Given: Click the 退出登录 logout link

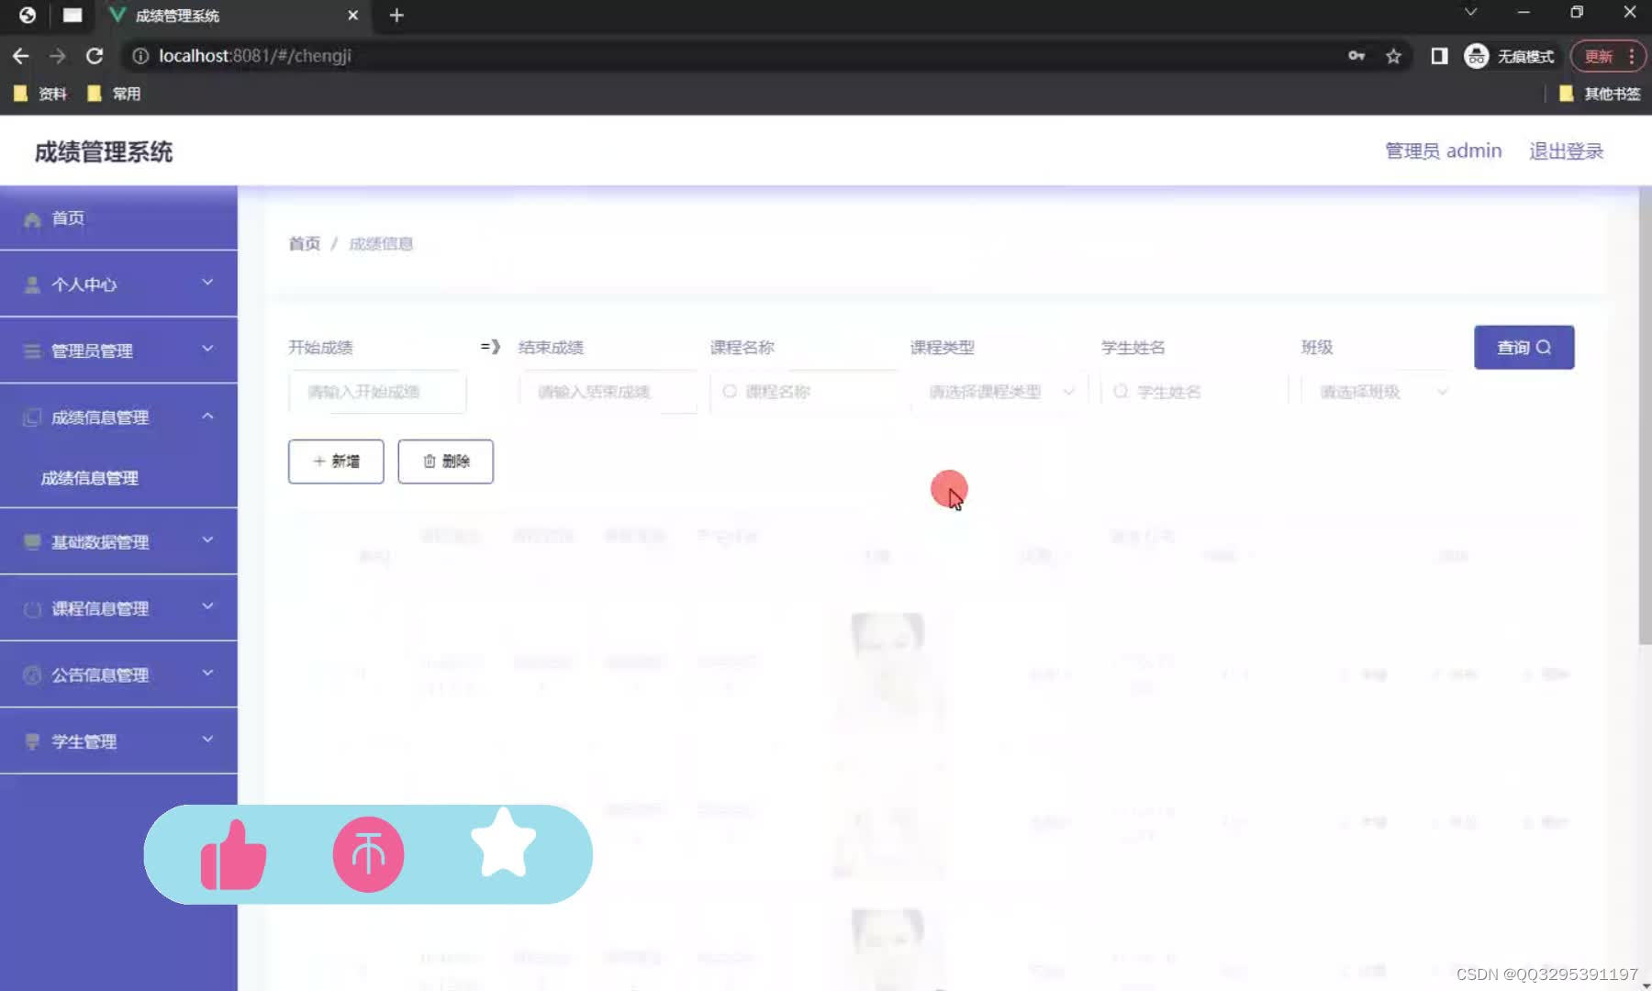Looking at the screenshot, I should click(1565, 150).
